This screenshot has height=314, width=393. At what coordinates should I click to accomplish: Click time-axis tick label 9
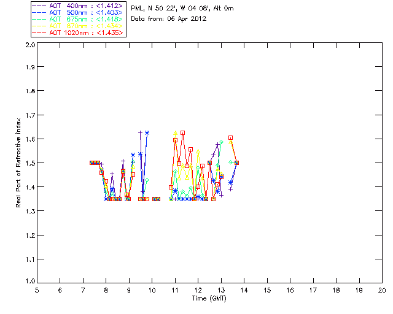coord(129,290)
